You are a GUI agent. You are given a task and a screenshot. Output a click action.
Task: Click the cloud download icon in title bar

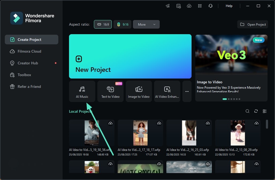[x=189, y=6]
